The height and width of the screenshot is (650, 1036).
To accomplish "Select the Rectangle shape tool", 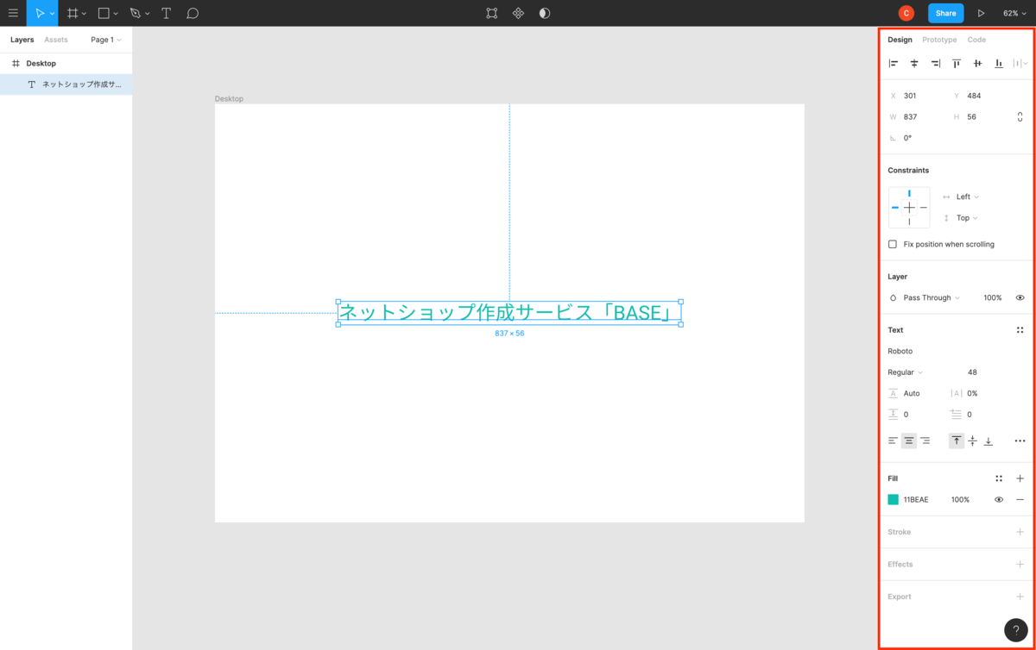I will (104, 13).
